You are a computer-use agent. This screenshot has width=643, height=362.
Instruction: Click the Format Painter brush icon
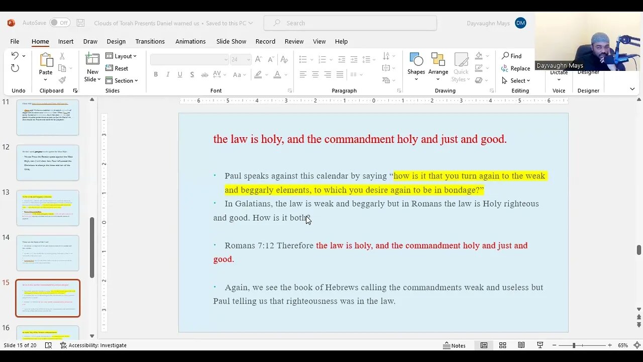(62, 80)
